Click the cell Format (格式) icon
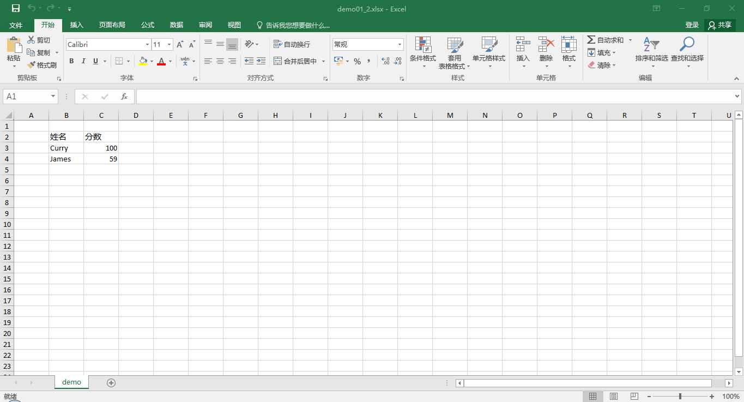Image resolution: width=744 pixels, height=402 pixels. point(569,45)
